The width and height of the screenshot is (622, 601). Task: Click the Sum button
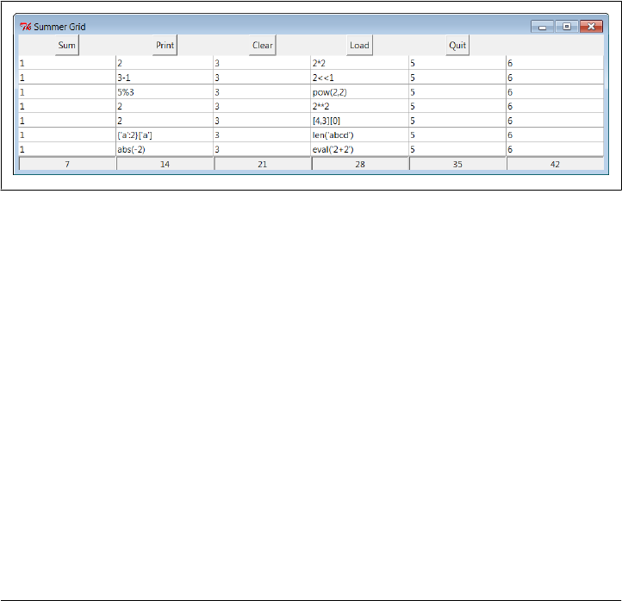click(x=66, y=45)
